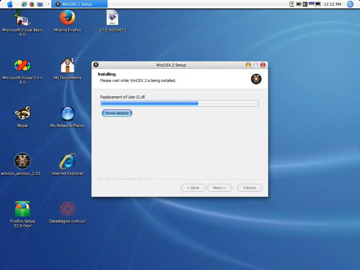Select the Internet Explorer desktop icon
The height and width of the screenshot is (270, 360).
[67, 165]
